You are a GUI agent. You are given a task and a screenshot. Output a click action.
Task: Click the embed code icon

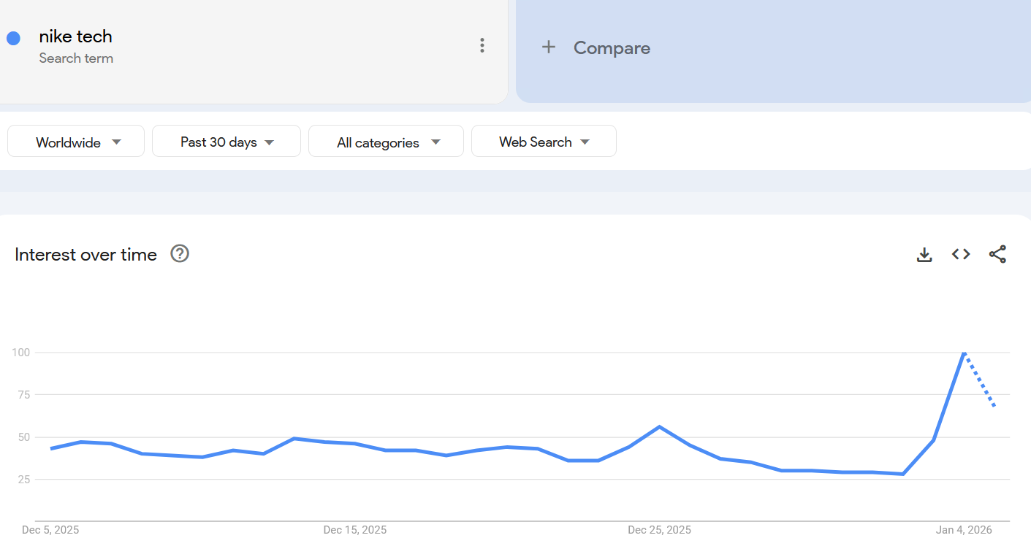coord(961,254)
